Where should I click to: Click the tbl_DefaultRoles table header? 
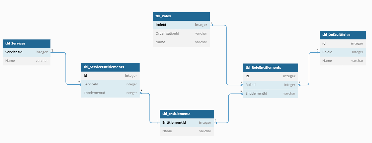tap(343, 35)
